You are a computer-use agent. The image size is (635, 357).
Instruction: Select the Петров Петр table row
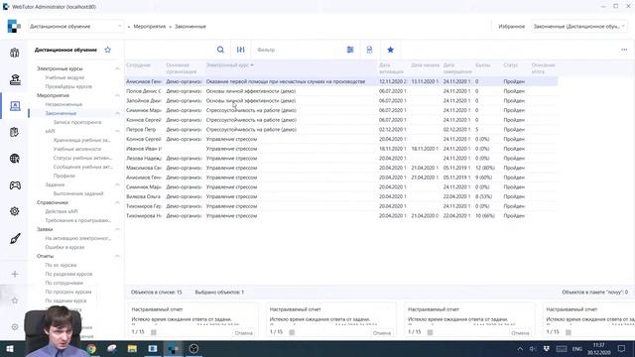(341, 130)
